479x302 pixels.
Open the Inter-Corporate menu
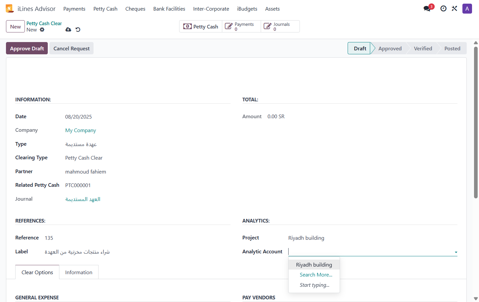pos(211,9)
